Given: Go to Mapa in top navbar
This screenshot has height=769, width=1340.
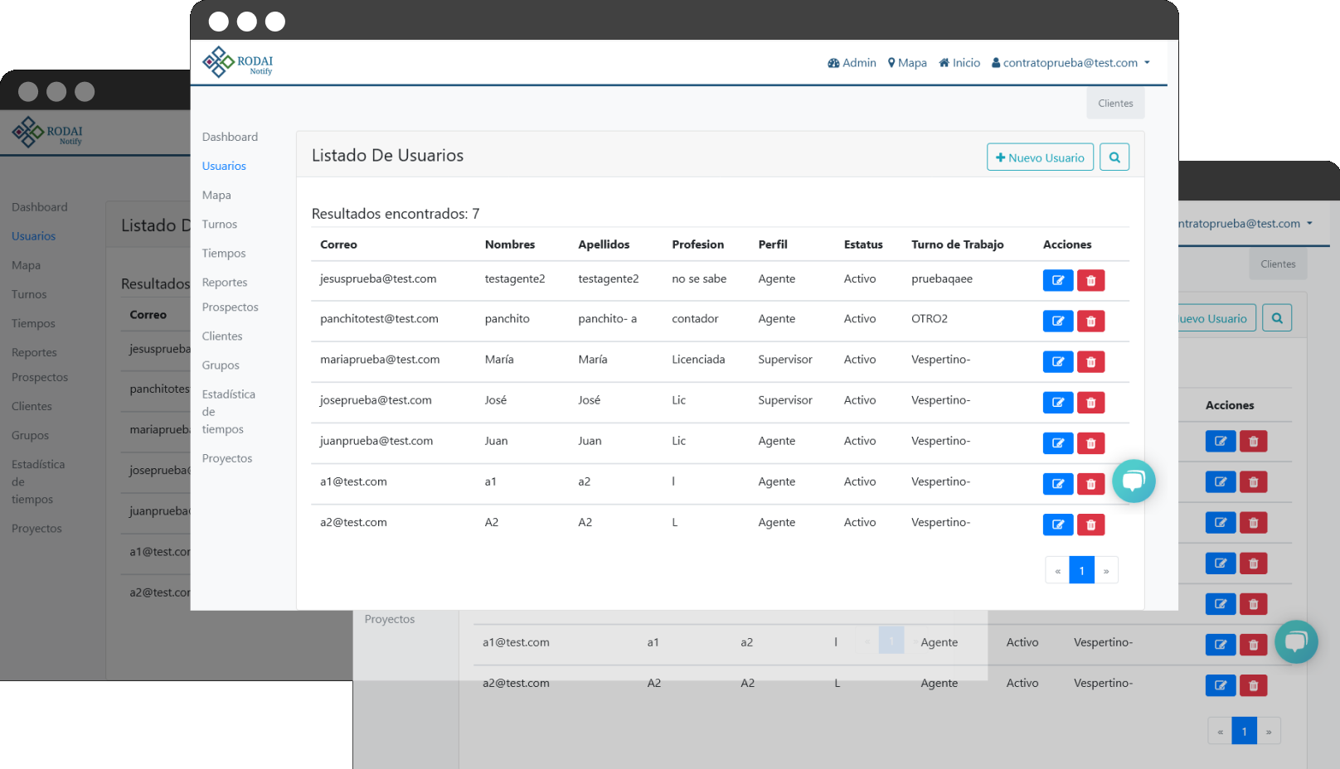Looking at the screenshot, I should pyautogui.click(x=907, y=63).
